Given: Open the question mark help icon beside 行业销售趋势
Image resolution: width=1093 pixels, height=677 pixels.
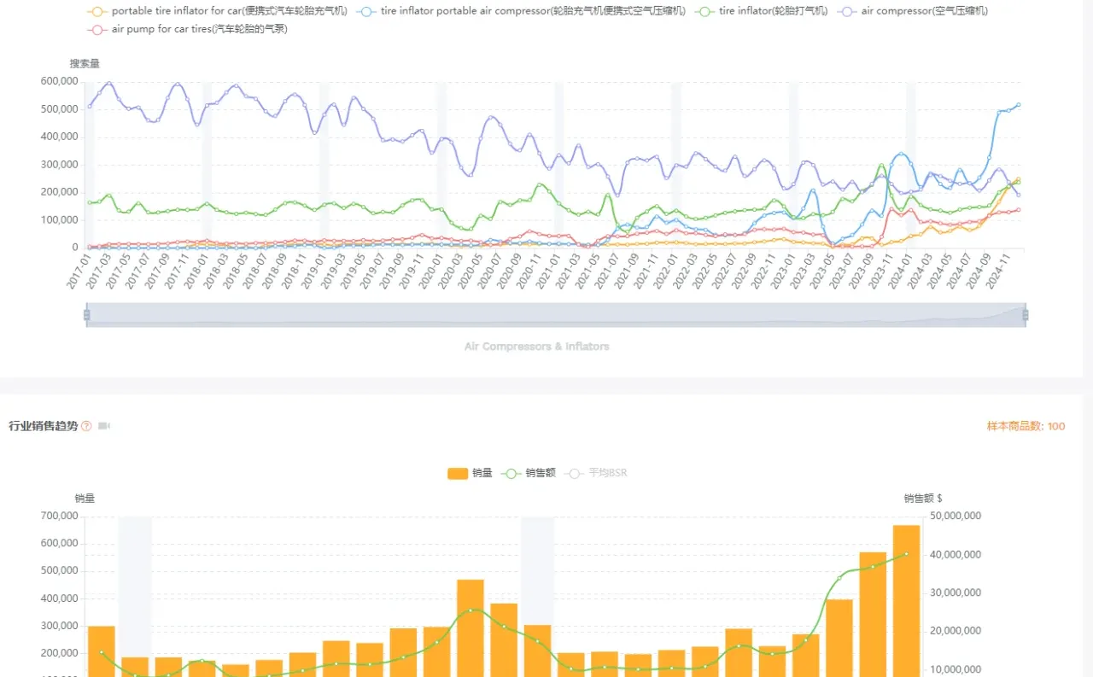Looking at the screenshot, I should click(86, 426).
